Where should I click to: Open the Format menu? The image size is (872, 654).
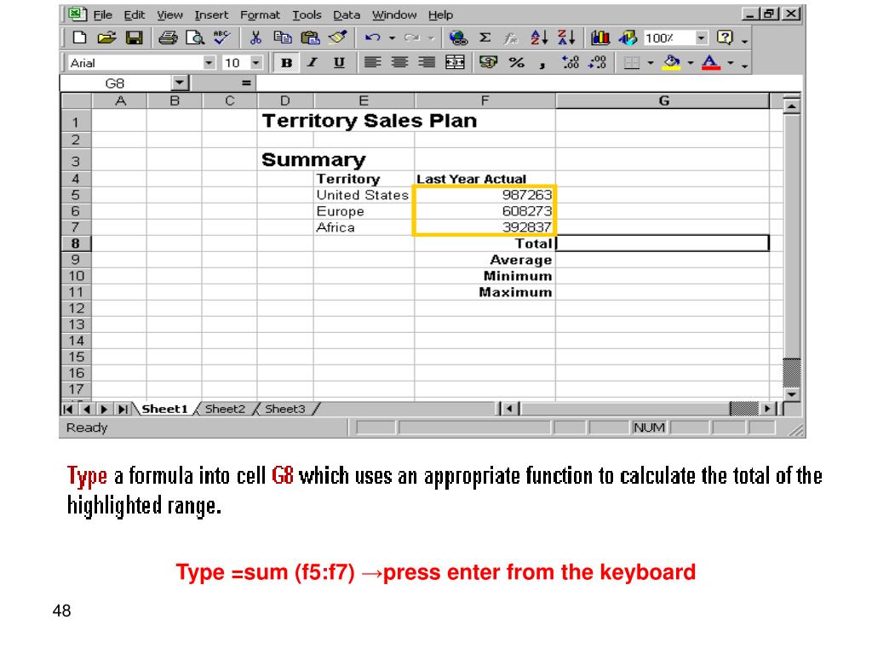tap(260, 15)
